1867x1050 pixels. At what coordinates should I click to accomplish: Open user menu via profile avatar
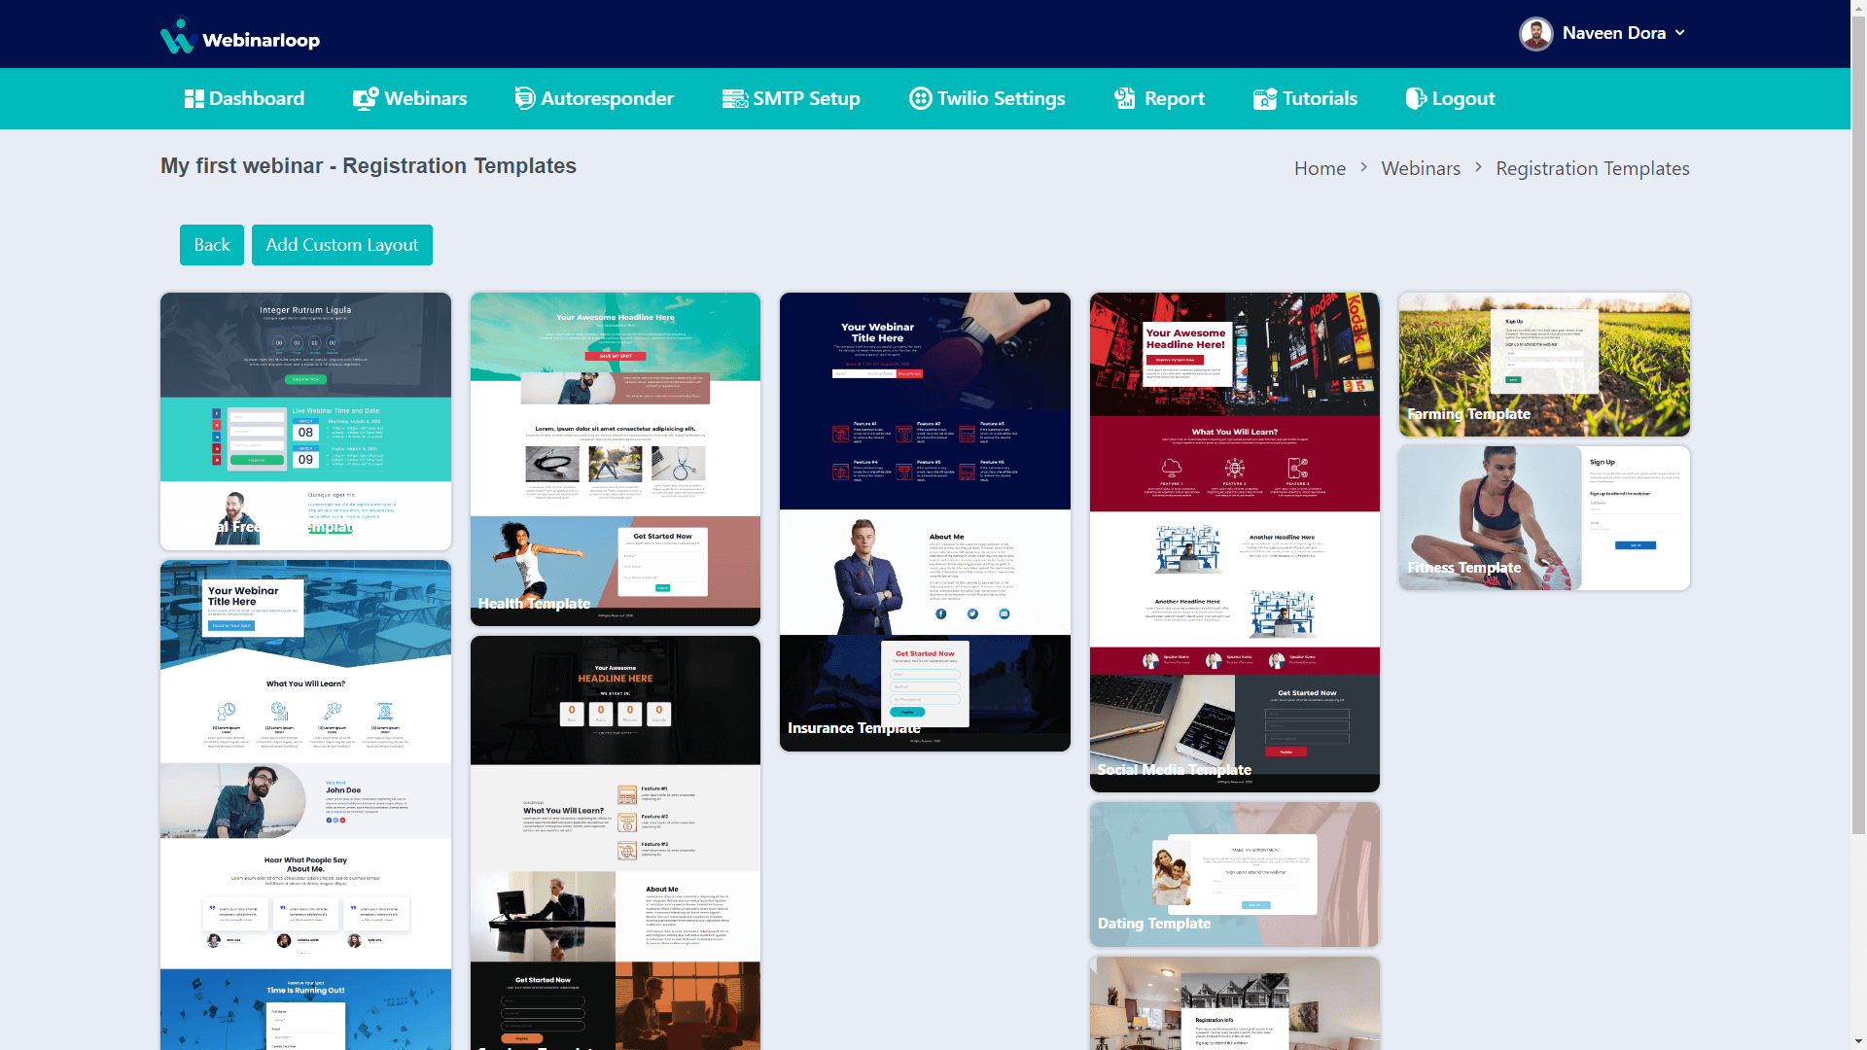pos(1536,34)
